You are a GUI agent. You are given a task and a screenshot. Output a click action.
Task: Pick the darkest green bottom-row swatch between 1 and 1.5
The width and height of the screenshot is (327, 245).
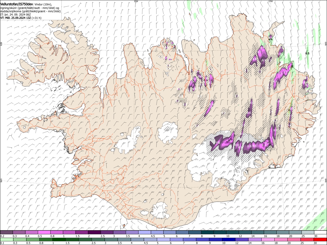(x=59, y=239)
